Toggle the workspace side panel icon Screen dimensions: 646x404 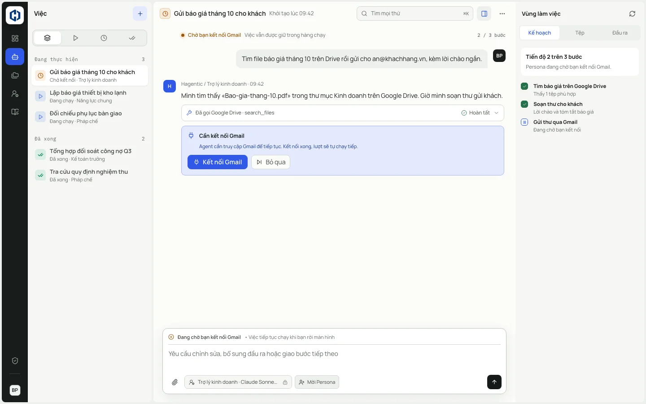pos(484,13)
